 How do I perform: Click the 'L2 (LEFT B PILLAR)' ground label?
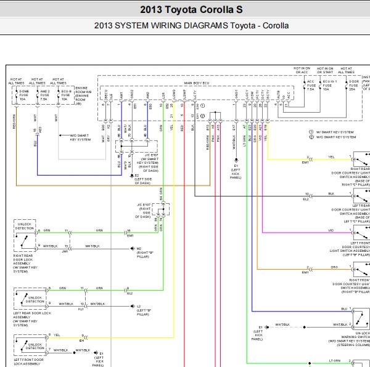(x=144, y=310)
